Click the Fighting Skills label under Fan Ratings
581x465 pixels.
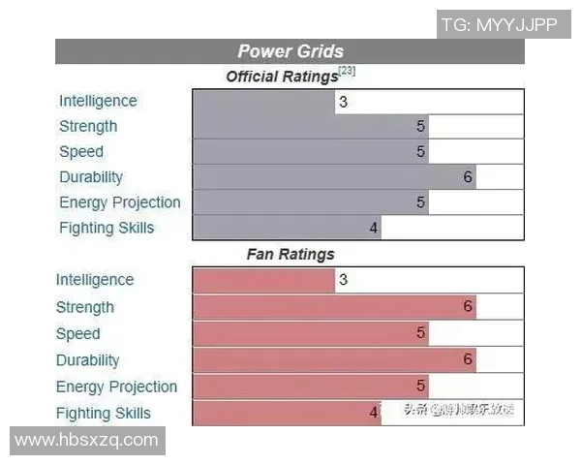point(103,413)
